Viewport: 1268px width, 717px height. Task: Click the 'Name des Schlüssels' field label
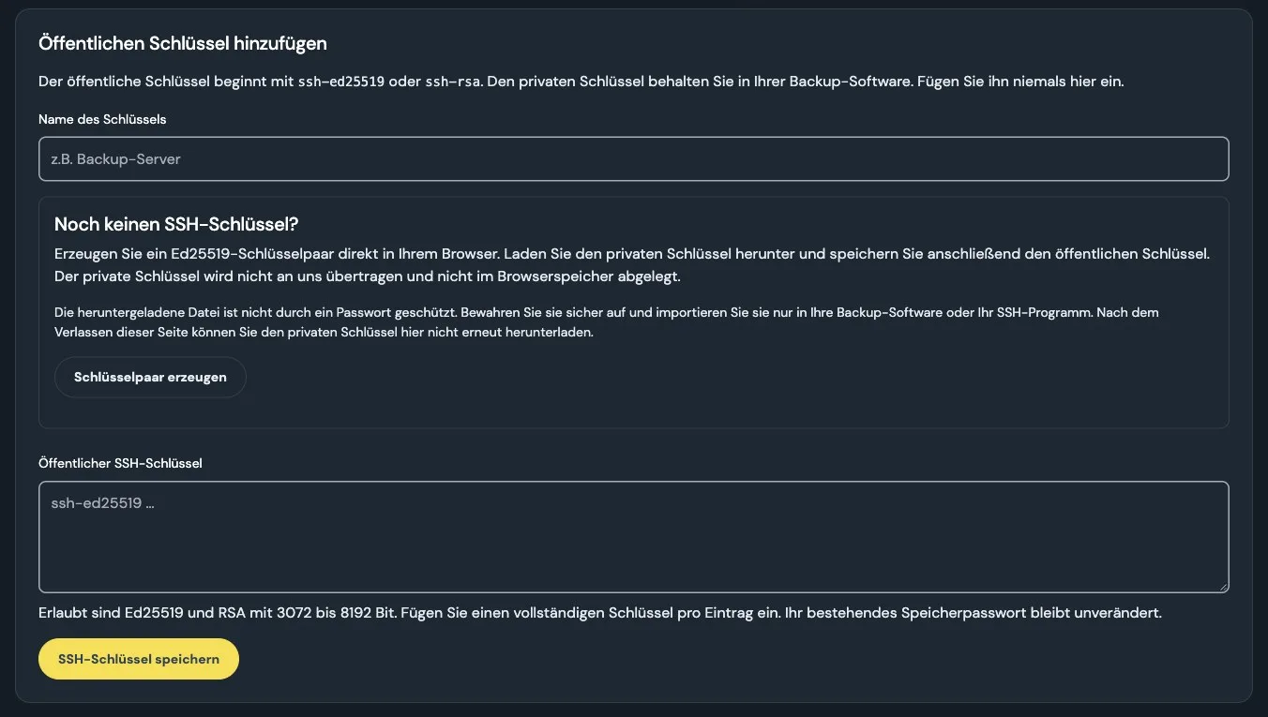(103, 119)
